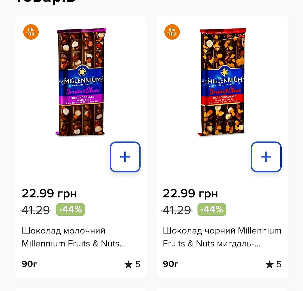The image size is (303, 291).
Task: Open 'Шоколад чорний Millennium Fruits & Nuts' title
Action: point(222,237)
